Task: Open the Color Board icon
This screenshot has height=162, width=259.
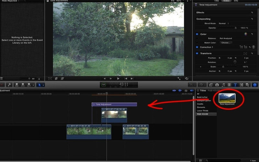Action: tap(246, 34)
